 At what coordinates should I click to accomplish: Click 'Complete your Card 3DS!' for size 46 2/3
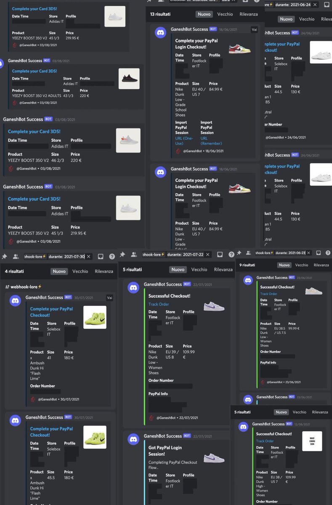click(34, 132)
